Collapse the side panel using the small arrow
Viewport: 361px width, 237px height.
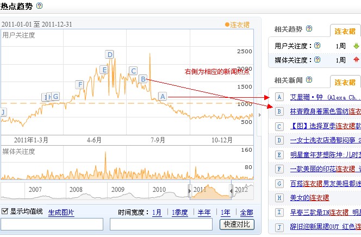(x=259, y=115)
